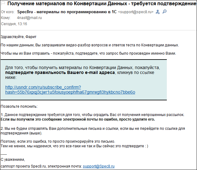
Task: Open the usndr.com subscribe_confirm link
Action: [70, 90]
